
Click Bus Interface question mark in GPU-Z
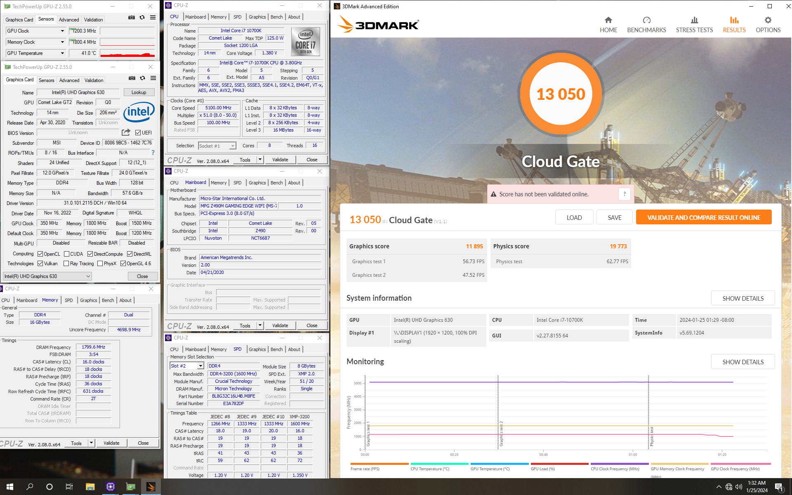coord(153,153)
